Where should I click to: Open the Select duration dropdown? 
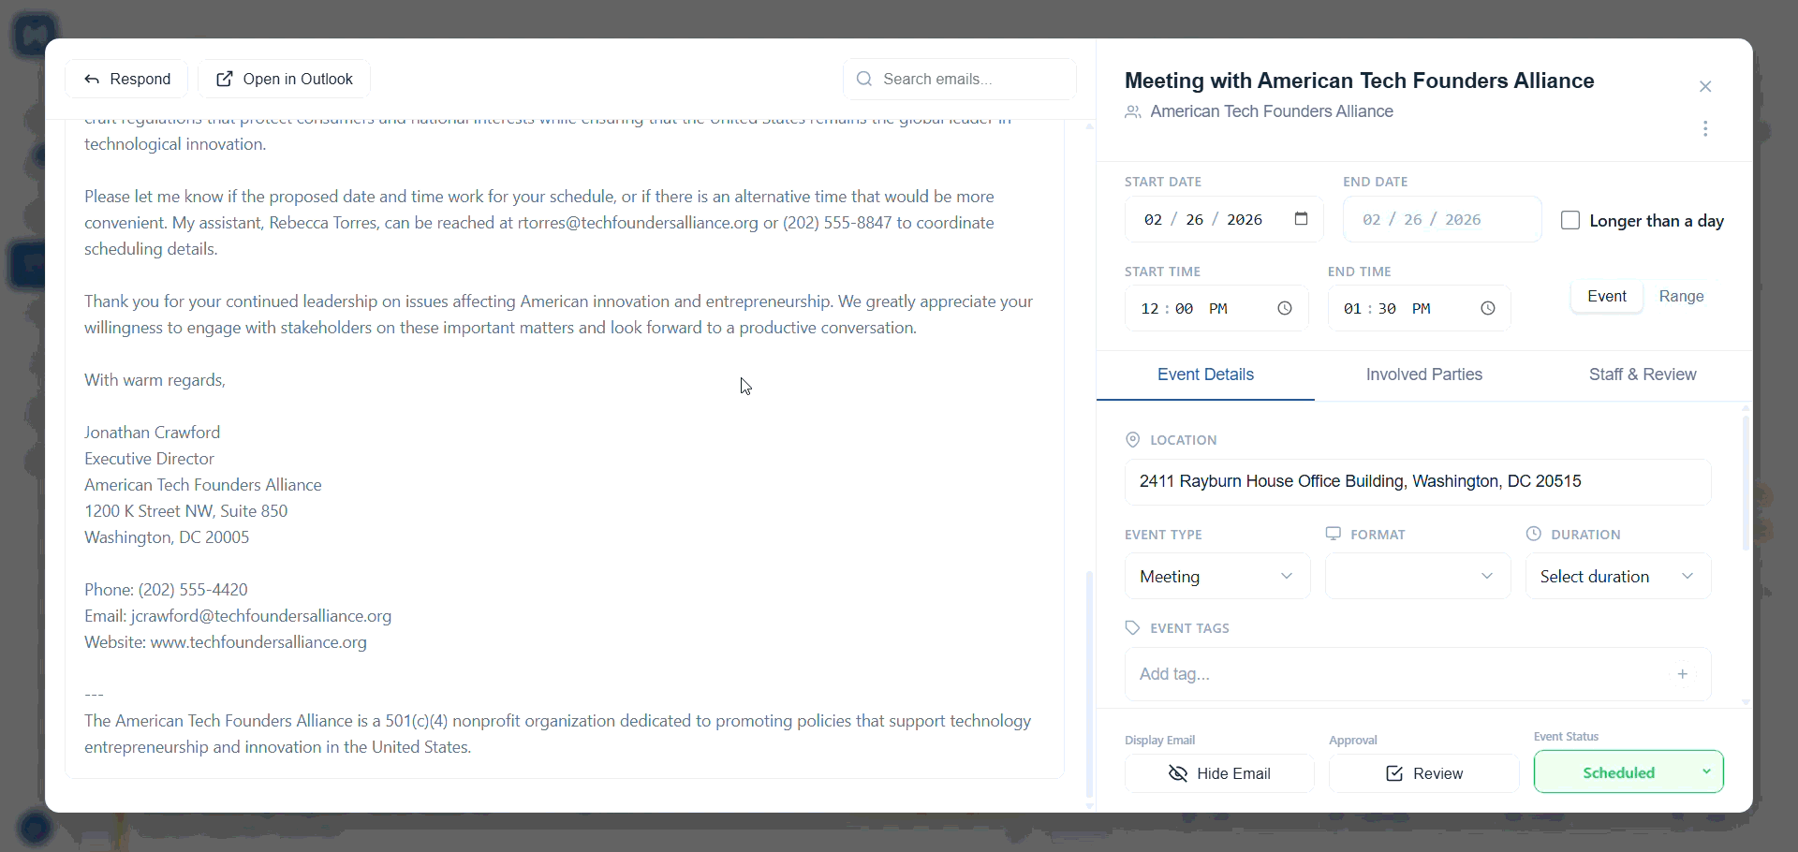point(1617,577)
